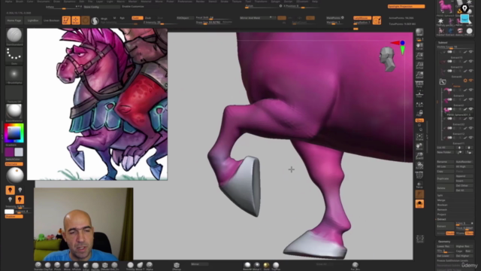481x271 pixels.
Task: Click the Move view icon on right shelf
Action: [x=419, y=146]
